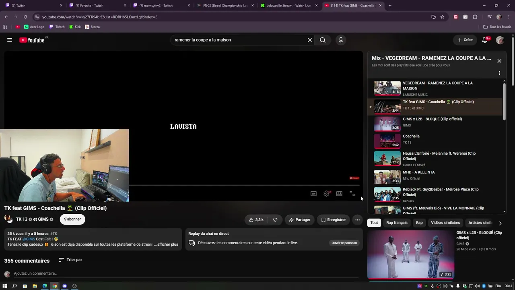
Task: Go to the YouTube home logo
Action: pos(32,40)
